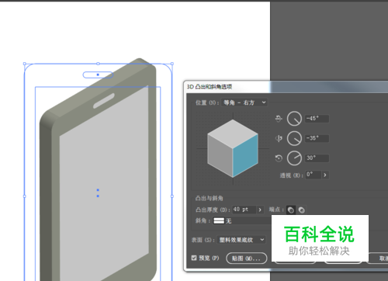Expand the 透视 perspective slider arrow
This screenshot has width=388, height=281.
coord(325,175)
